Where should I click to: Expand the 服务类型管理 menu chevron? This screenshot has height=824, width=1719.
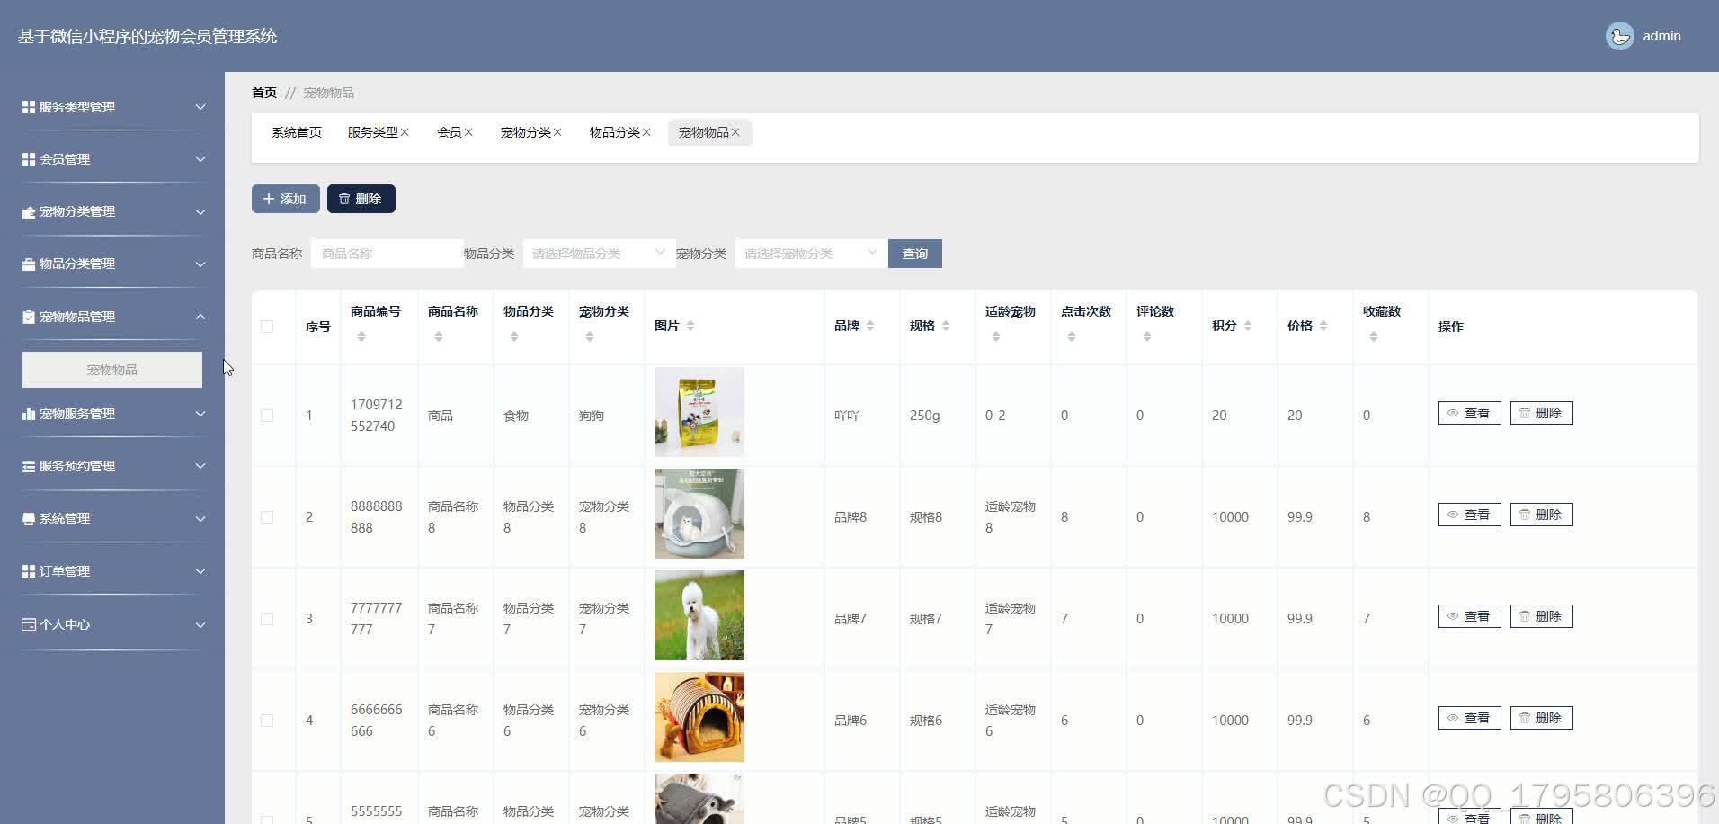click(x=200, y=107)
